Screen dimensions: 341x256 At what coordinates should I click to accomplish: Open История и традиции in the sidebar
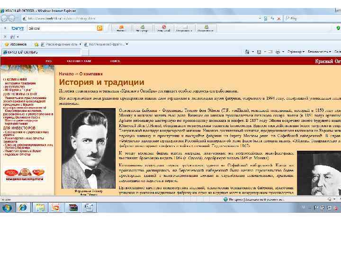pyautogui.click(x=20, y=83)
